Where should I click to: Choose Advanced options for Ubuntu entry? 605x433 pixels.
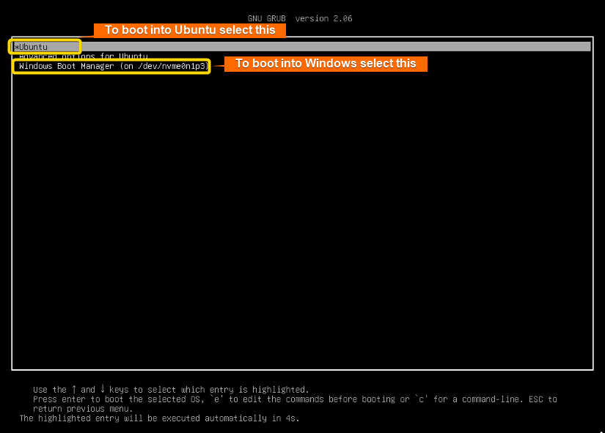(x=84, y=56)
